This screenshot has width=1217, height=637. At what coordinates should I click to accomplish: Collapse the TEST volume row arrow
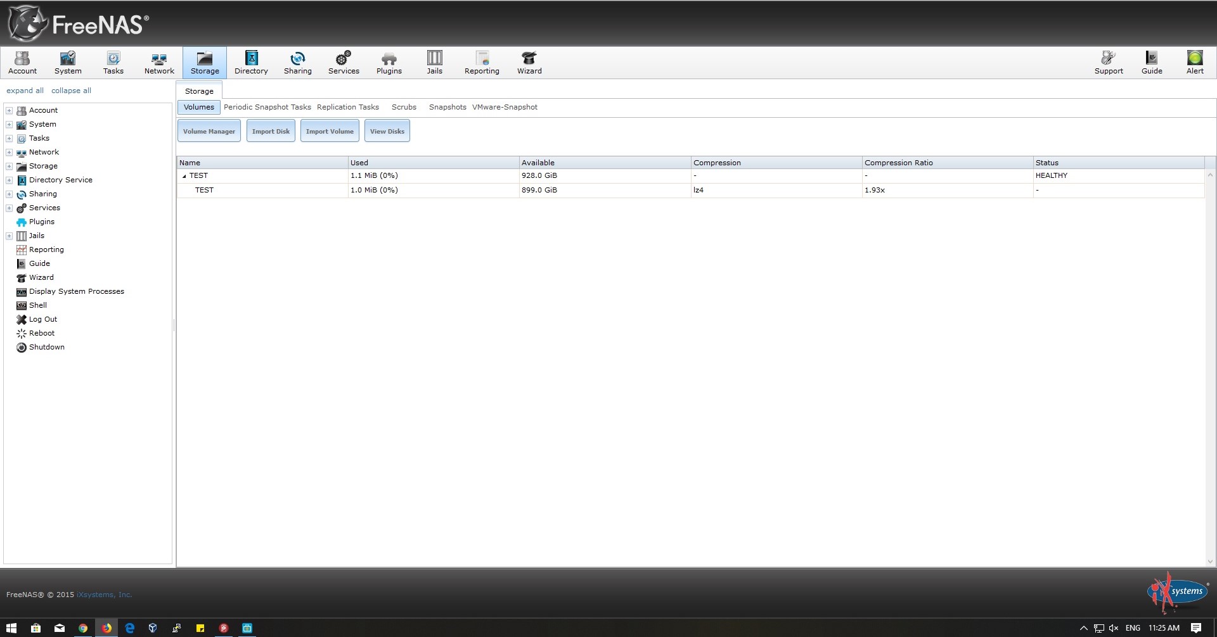(x=184, y=176)
